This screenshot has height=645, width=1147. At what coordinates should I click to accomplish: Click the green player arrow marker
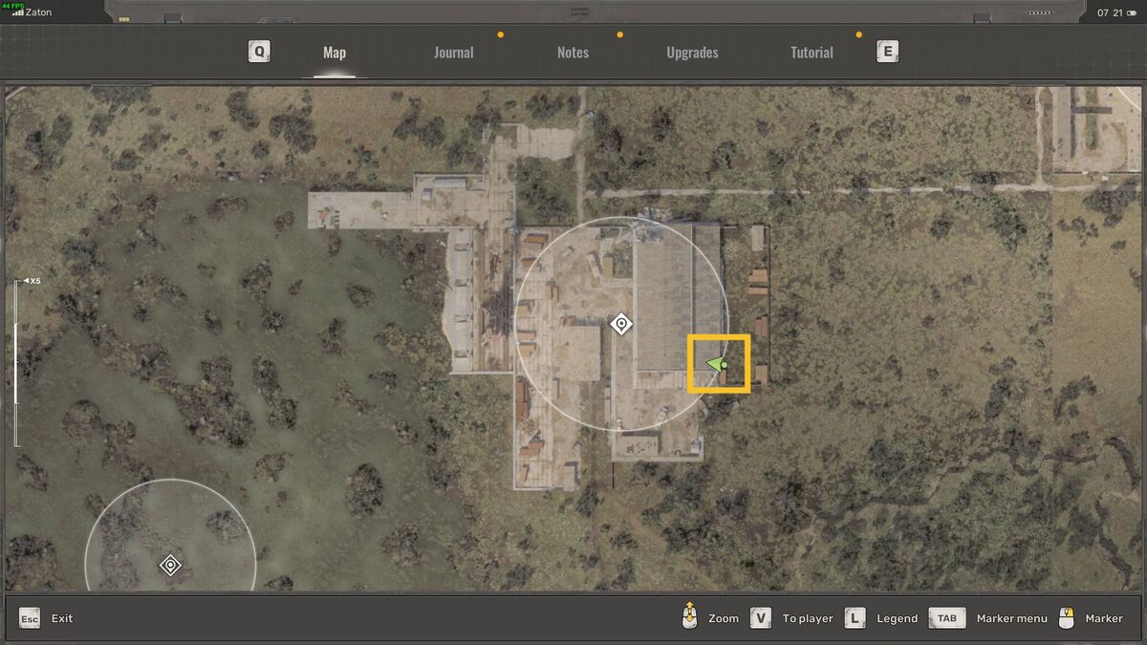717,364
